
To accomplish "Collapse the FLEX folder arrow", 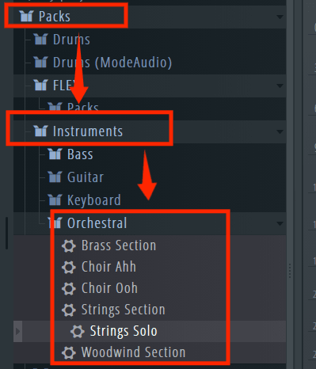I will click(280, 86).
